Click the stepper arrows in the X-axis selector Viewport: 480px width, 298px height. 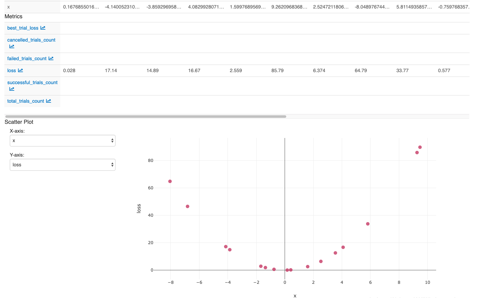coord(112,140)
